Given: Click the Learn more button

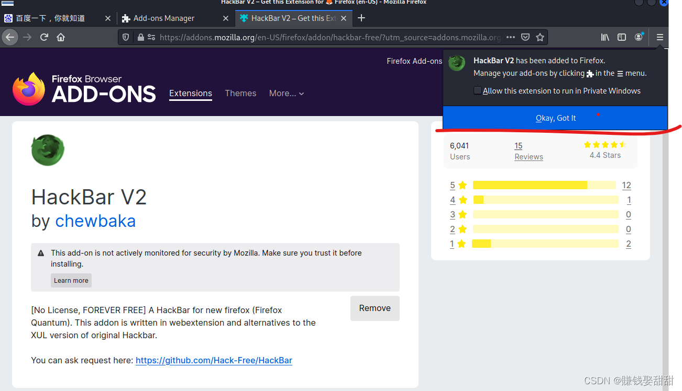Looking at the screenshot, I should (71, 280).
